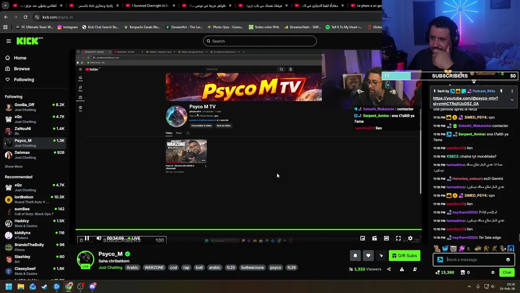Reload the page
The width and height of the screenshot is (520, 293).
click(25, 17)
